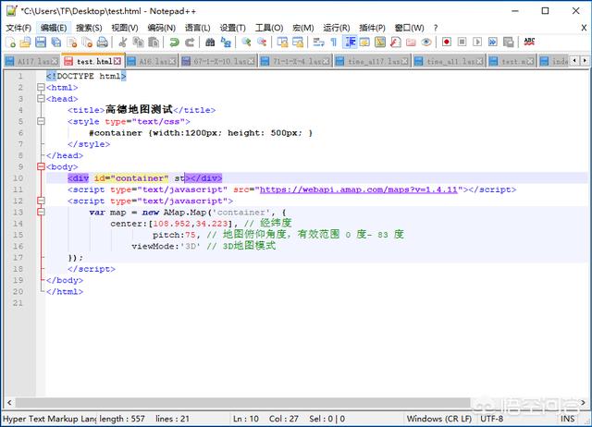
Task: Click the Cut scissors icon
Action: click(123, 43)
